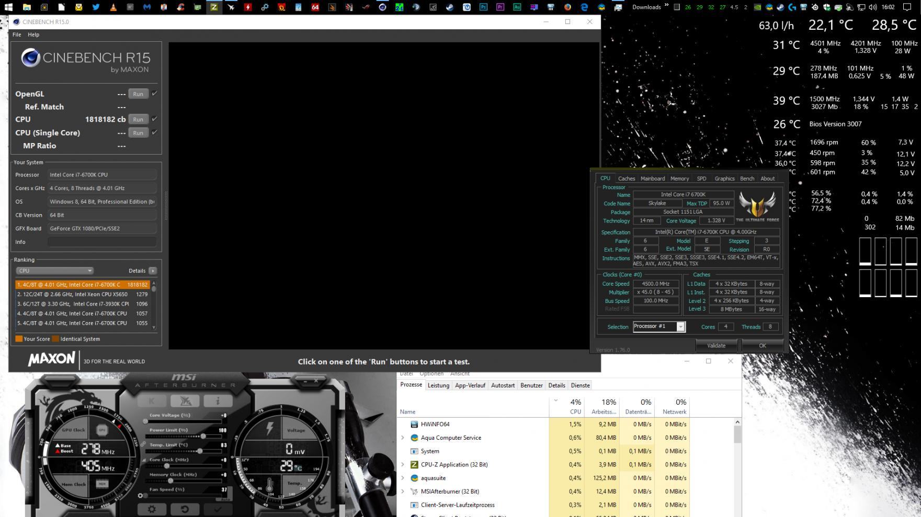This screenshot has height=517, width=921.
Task: Run the OpenGL benchmark
Action: tap(138, 94)
